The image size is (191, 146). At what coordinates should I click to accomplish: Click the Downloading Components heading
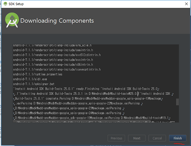point(57,21)
